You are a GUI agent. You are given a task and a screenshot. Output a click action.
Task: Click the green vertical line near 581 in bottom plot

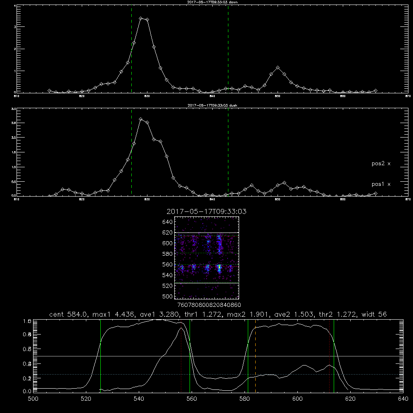248,356
